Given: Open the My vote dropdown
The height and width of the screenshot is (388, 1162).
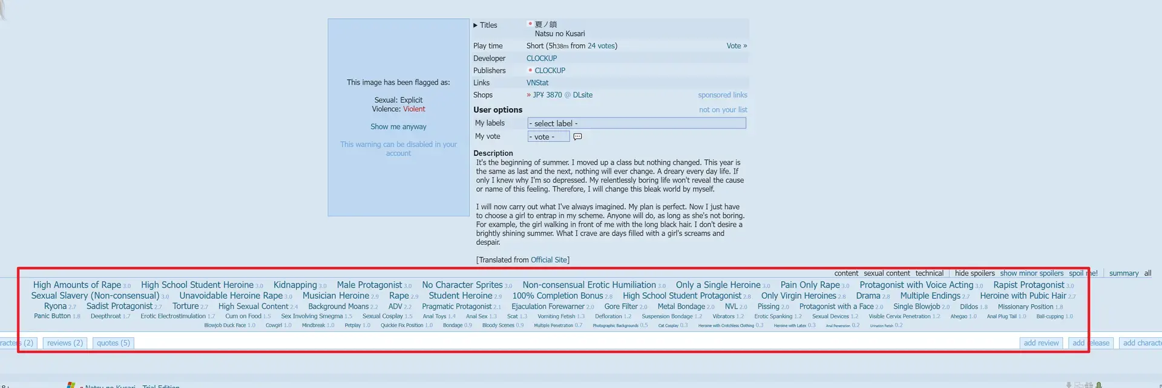Looking at the screenshot, I should pyautogui.click(x=548, y=137).
